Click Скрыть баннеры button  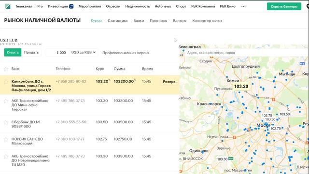coord(284,6)
